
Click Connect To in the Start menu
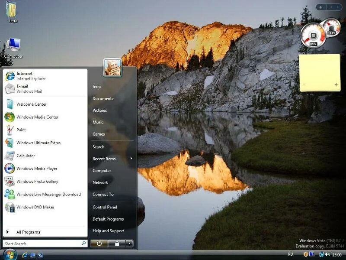coord(103,194)
